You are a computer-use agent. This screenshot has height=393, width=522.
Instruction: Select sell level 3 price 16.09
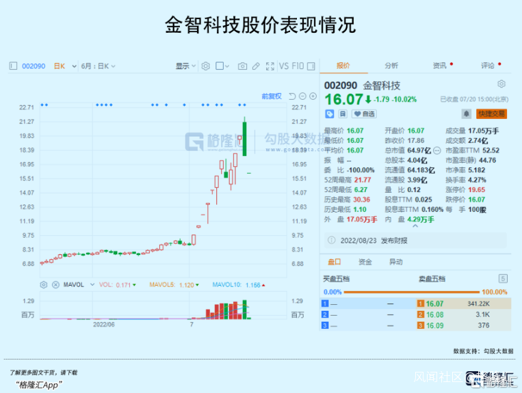(x=434, y=325)
